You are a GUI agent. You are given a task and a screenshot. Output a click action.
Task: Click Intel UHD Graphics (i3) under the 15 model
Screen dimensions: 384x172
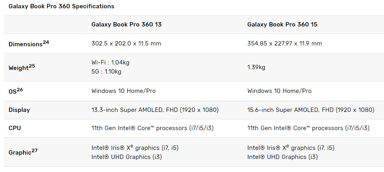point(282,157)
